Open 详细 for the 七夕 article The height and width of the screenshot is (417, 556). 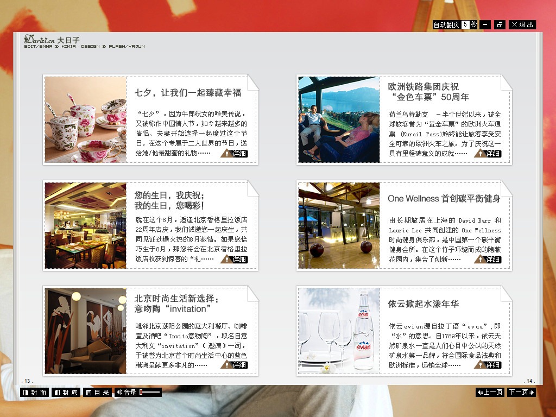pos(235,154)
